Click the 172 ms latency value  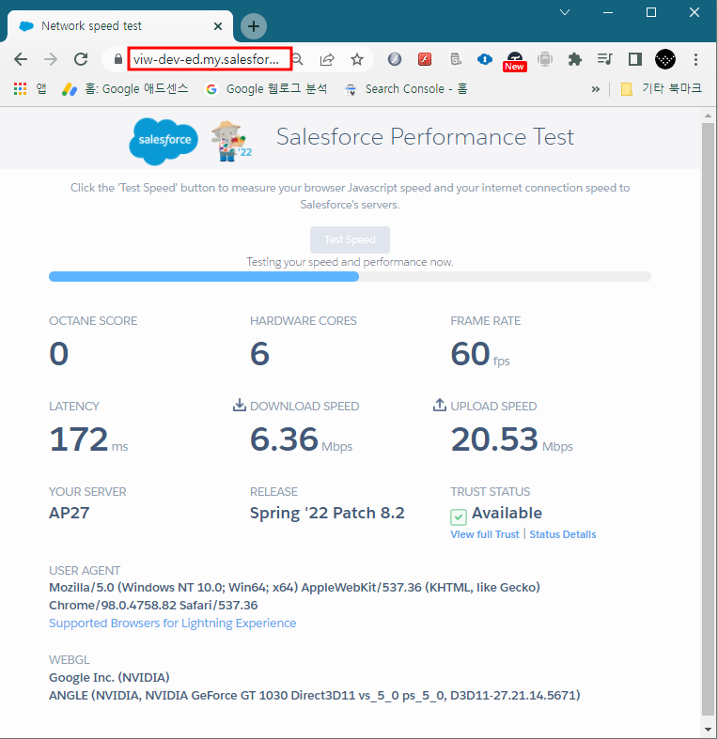coord(88,439)
